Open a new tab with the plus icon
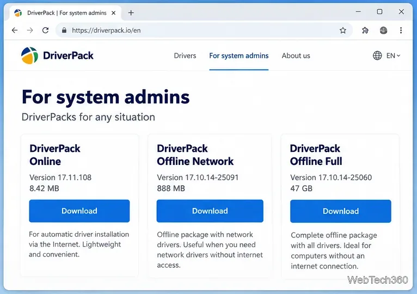Viewport: 417px width, 294px height. coord(131,13)
